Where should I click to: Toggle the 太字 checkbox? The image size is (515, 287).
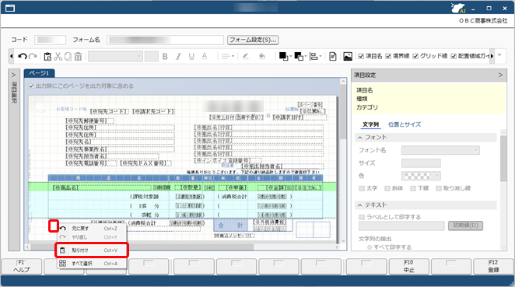point(362,188)
